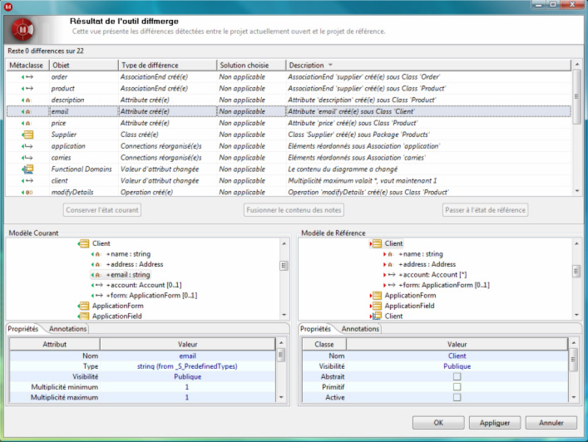Select '+form: ApplicationForm [0..1]' in Modèle Courant

point(151,296)
